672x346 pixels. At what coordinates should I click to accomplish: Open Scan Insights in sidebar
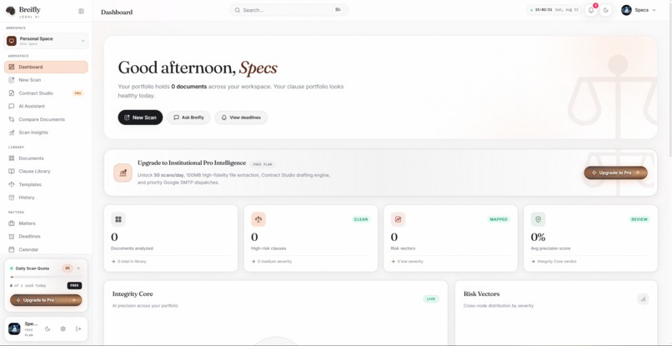coord(47,133)
